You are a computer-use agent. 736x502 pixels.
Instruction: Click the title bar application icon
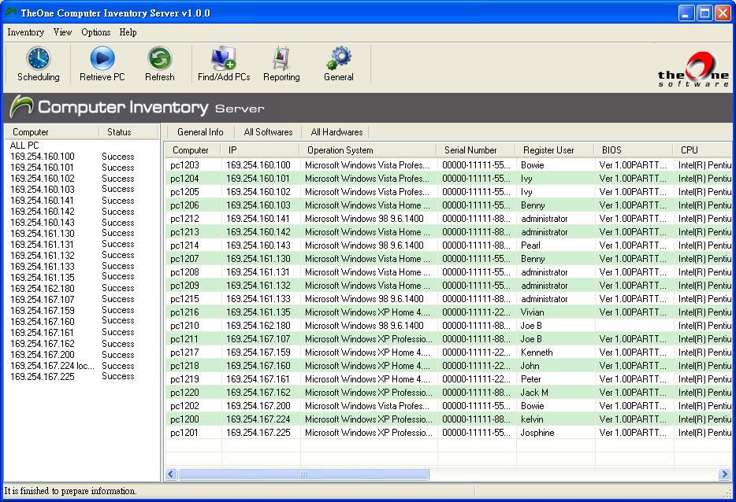click(x=11, y=12)
